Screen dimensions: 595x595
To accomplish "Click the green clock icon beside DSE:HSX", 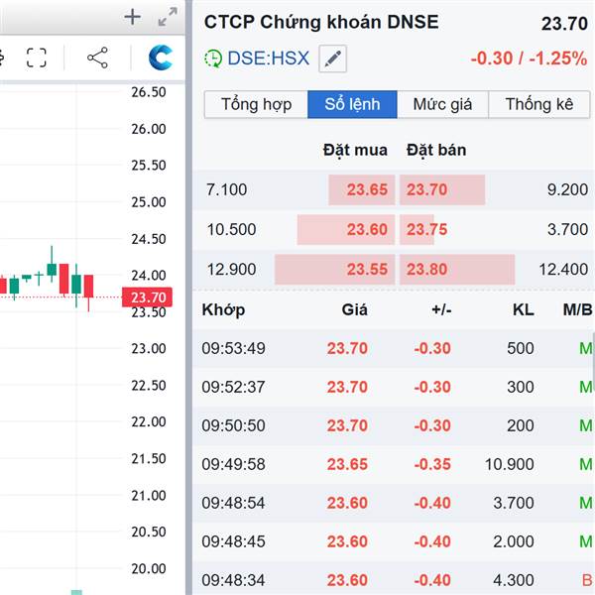I will click(x=213, y=59).
